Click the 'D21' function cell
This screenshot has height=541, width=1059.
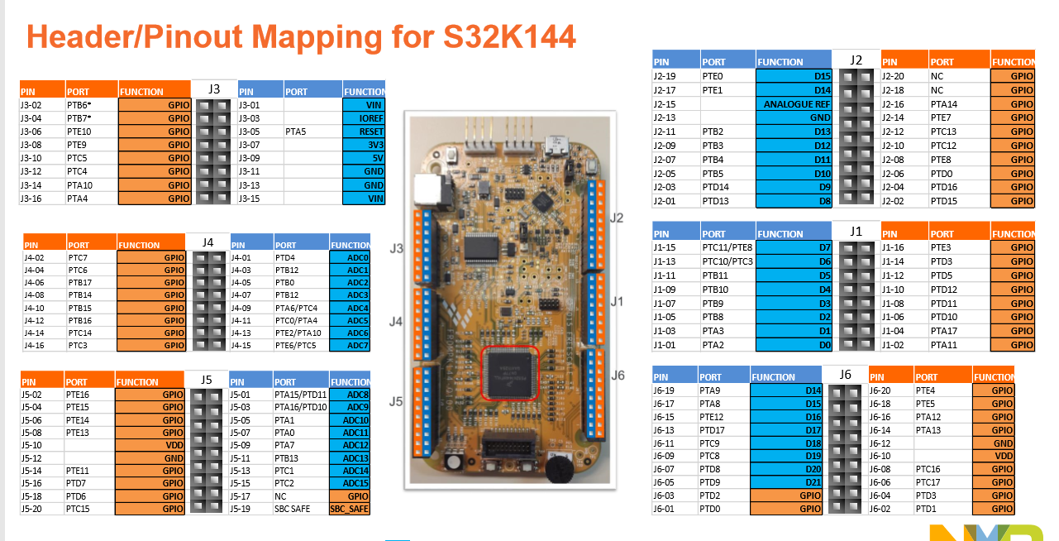point(786,482)
